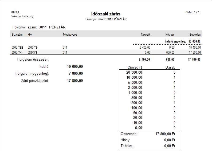Click the Induló egyenleg label
The height and width of the screenshot is (151, 212).
175,41
